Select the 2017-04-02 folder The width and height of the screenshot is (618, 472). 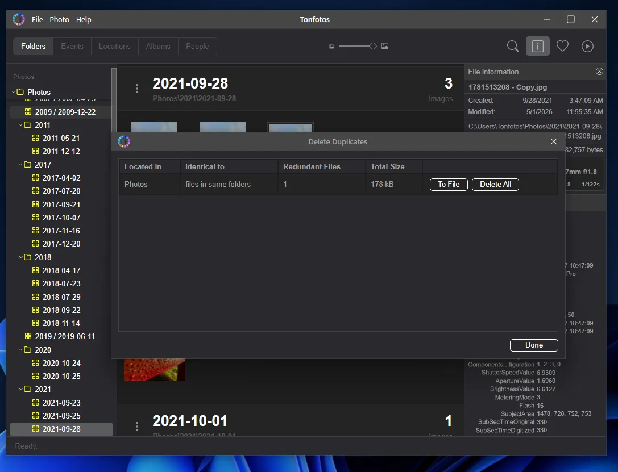[61, 178]
